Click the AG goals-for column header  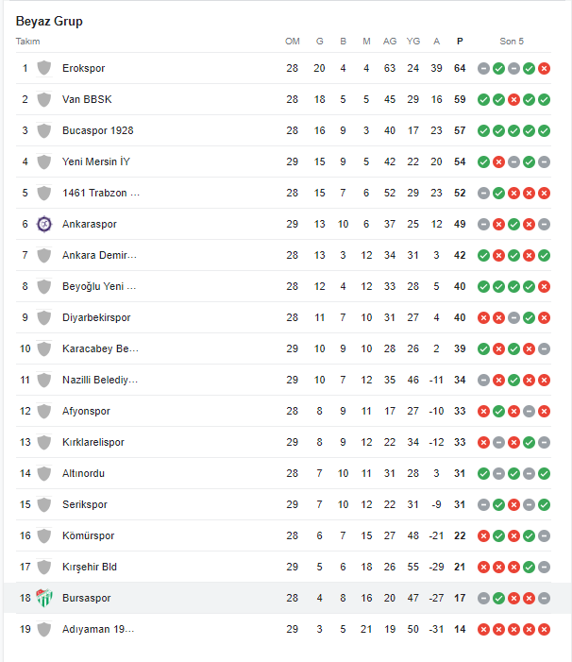[390, 42]
